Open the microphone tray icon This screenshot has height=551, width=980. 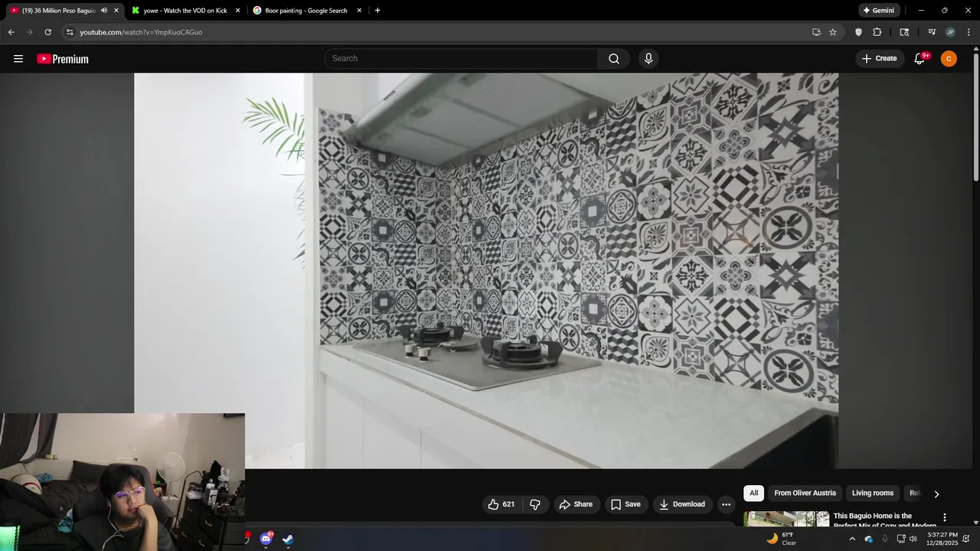pos(885,539)
